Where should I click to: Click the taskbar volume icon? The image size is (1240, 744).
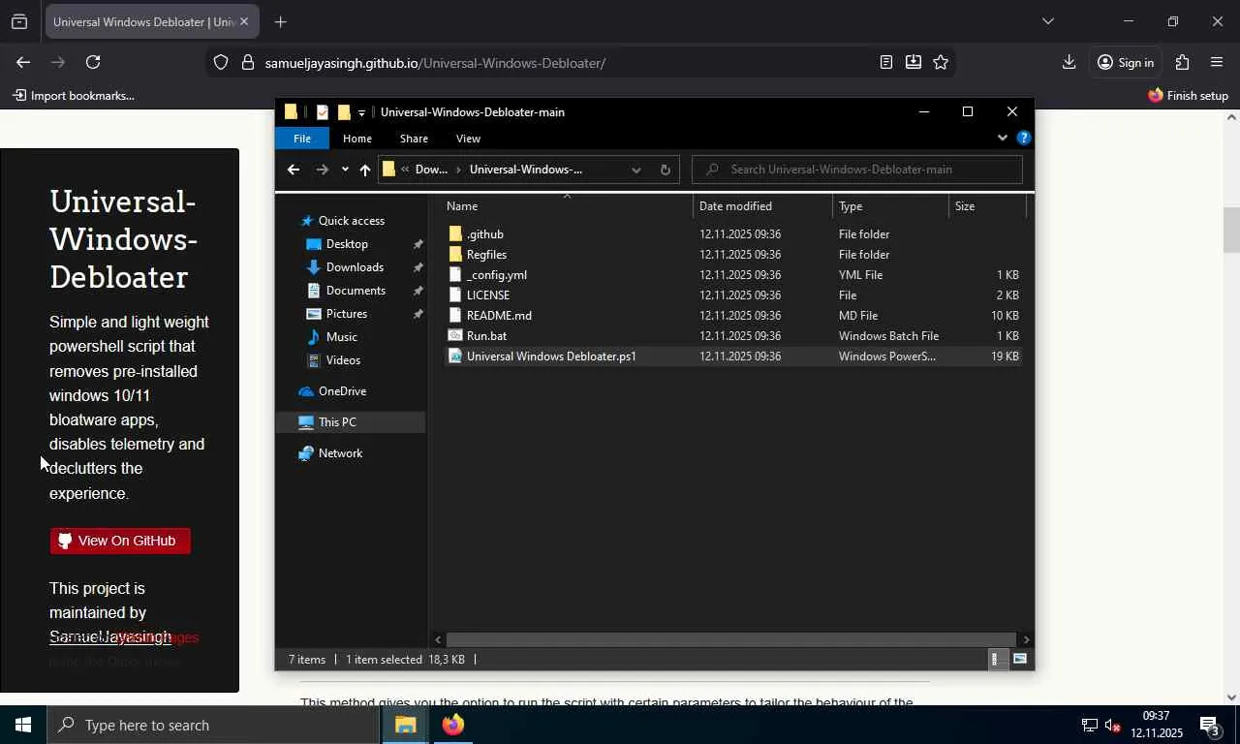[x=1113, y=726]
